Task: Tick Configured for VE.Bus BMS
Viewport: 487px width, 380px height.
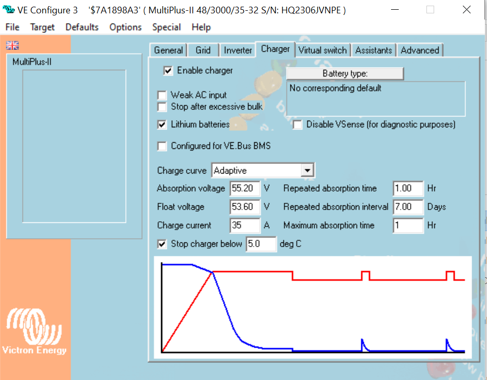Action: (x=162, y=146)
